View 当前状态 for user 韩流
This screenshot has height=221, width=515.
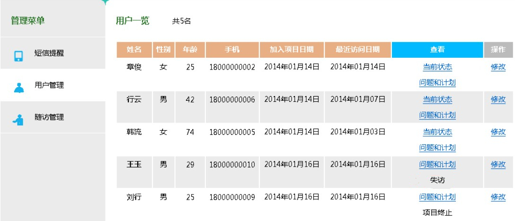point(437,132)
